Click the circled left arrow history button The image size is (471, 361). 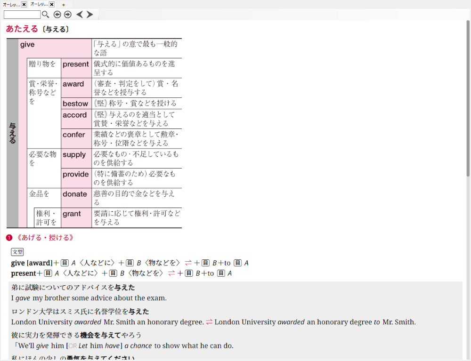tap(57, 15)
